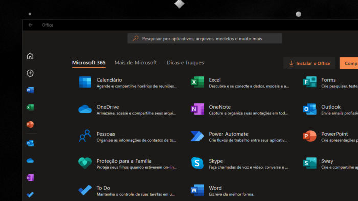The width and height of the screenshot is (358, 201).
Task: Click the Outlook app icon in grid
Action: (x=309, y=109)
